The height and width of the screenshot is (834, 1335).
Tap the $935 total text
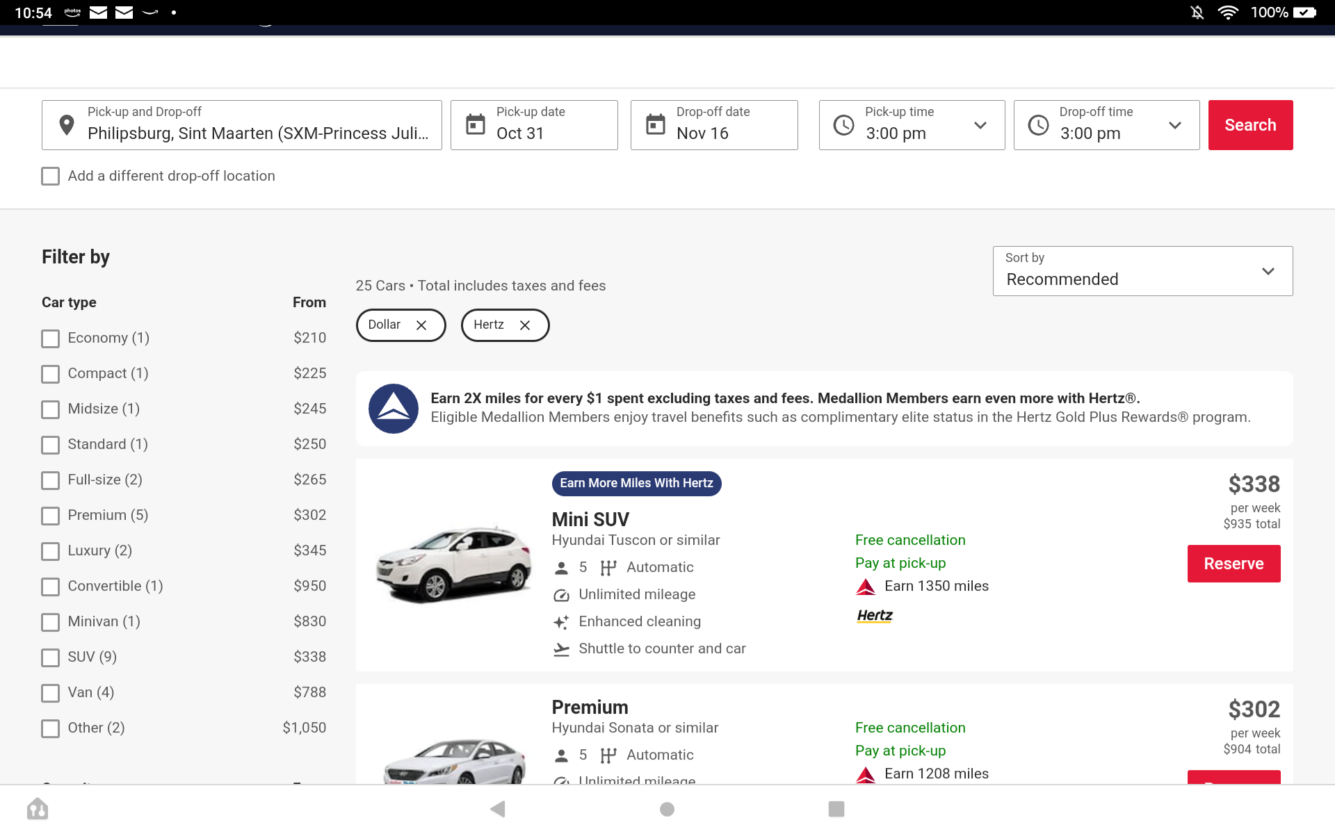pyautogui.click(x=1252, y=524)
